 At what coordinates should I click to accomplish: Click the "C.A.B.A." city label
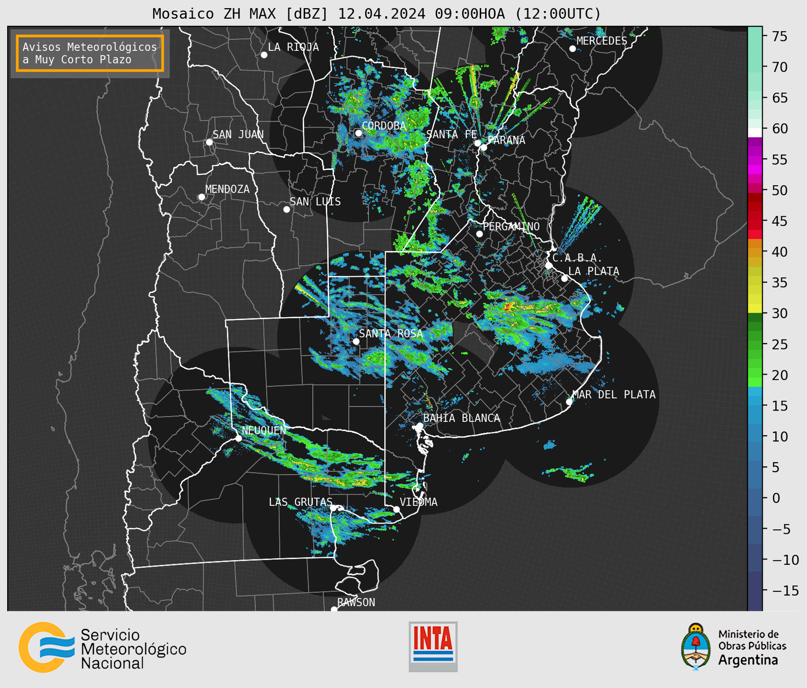[577, 258]
